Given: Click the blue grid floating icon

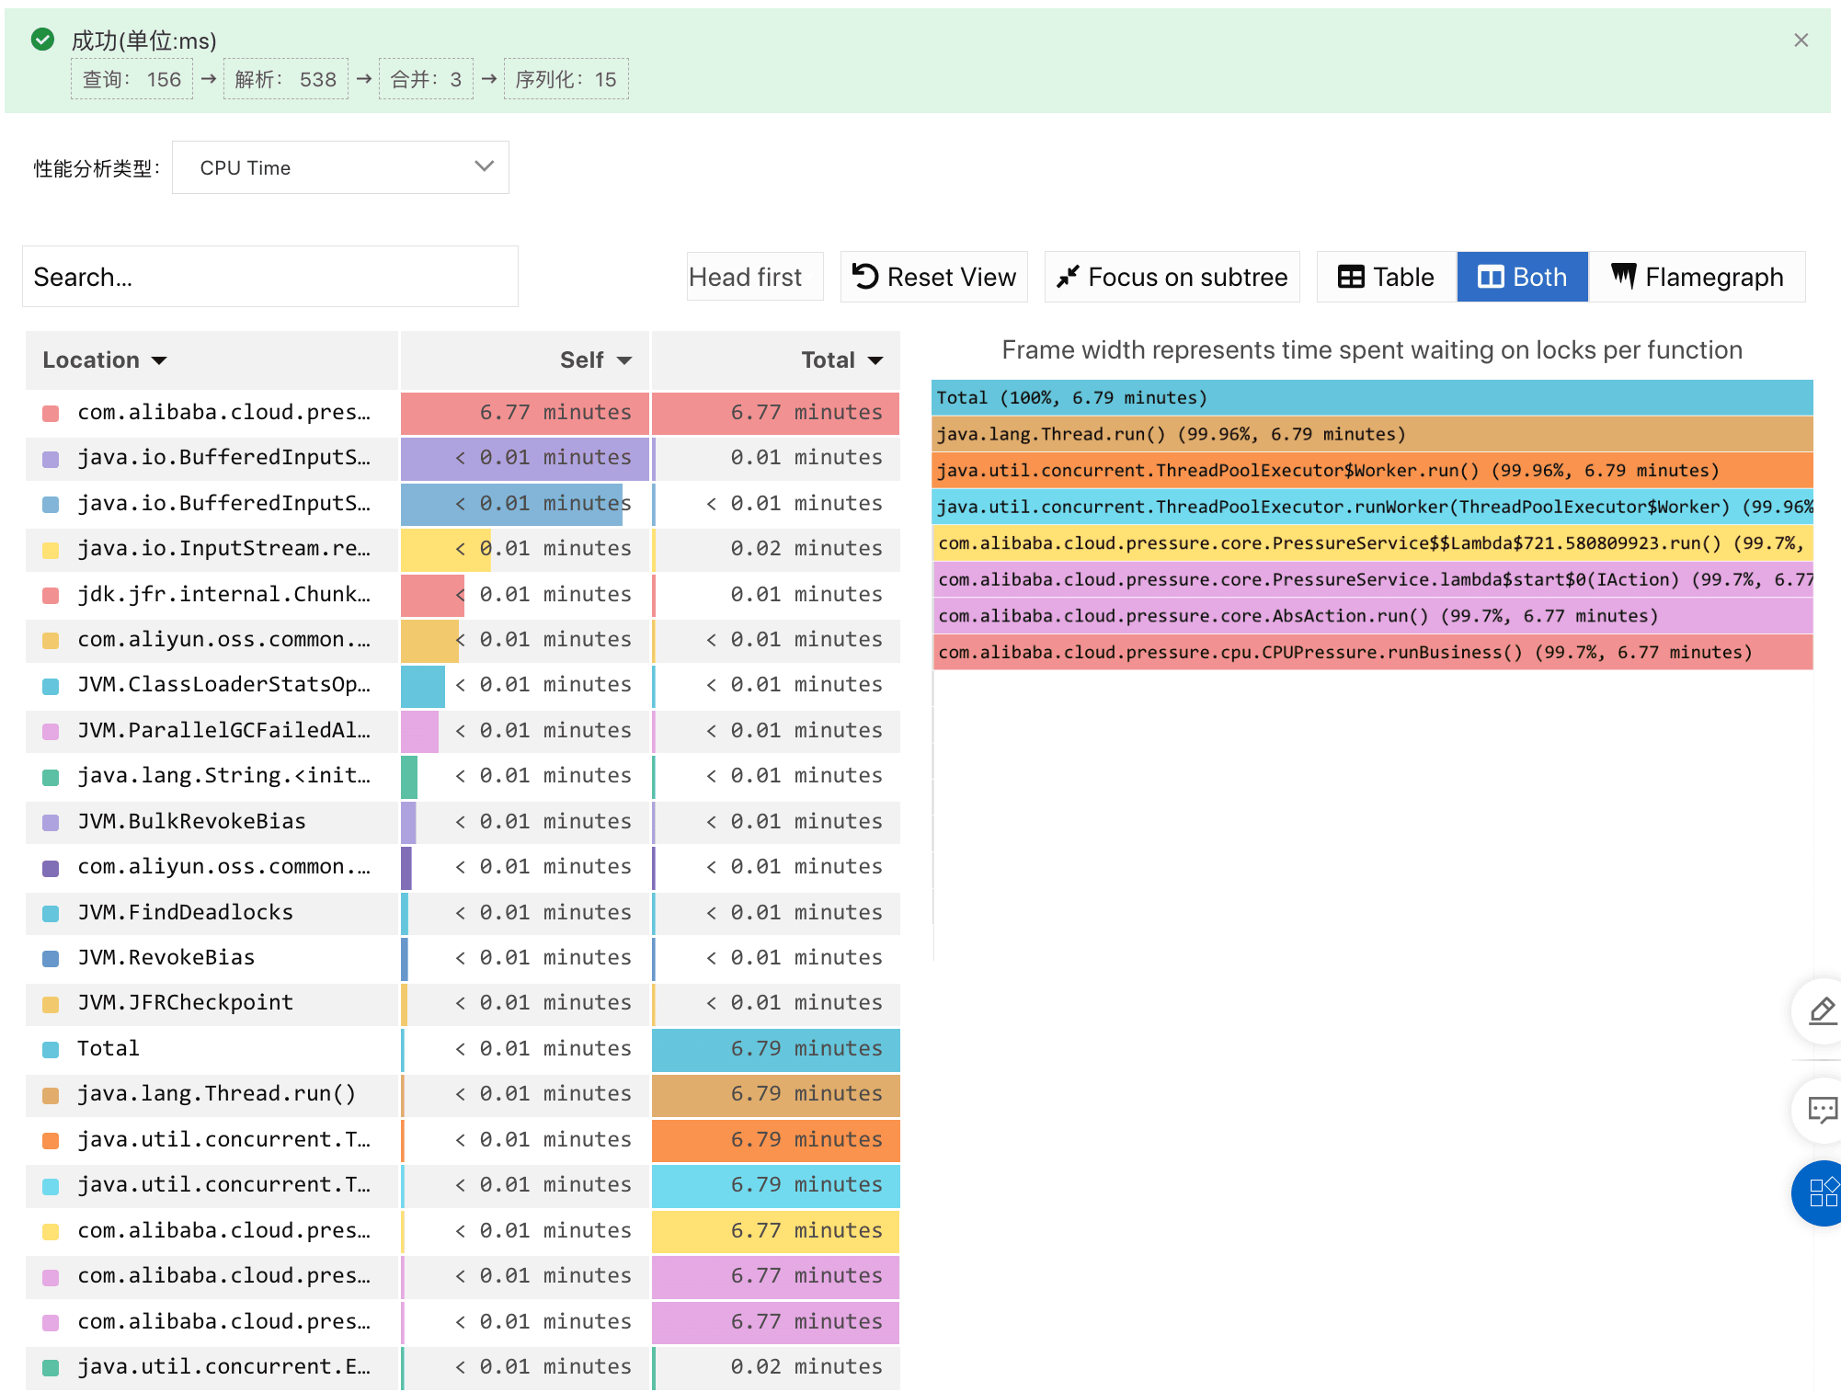Looking at the screenshot, I should click(x=1822, y=1192).
